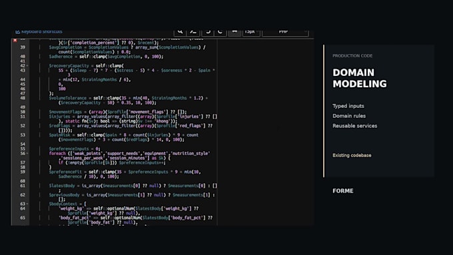
Task: Click $recoveryCapacity at line 42
Action: coord(69,66)
